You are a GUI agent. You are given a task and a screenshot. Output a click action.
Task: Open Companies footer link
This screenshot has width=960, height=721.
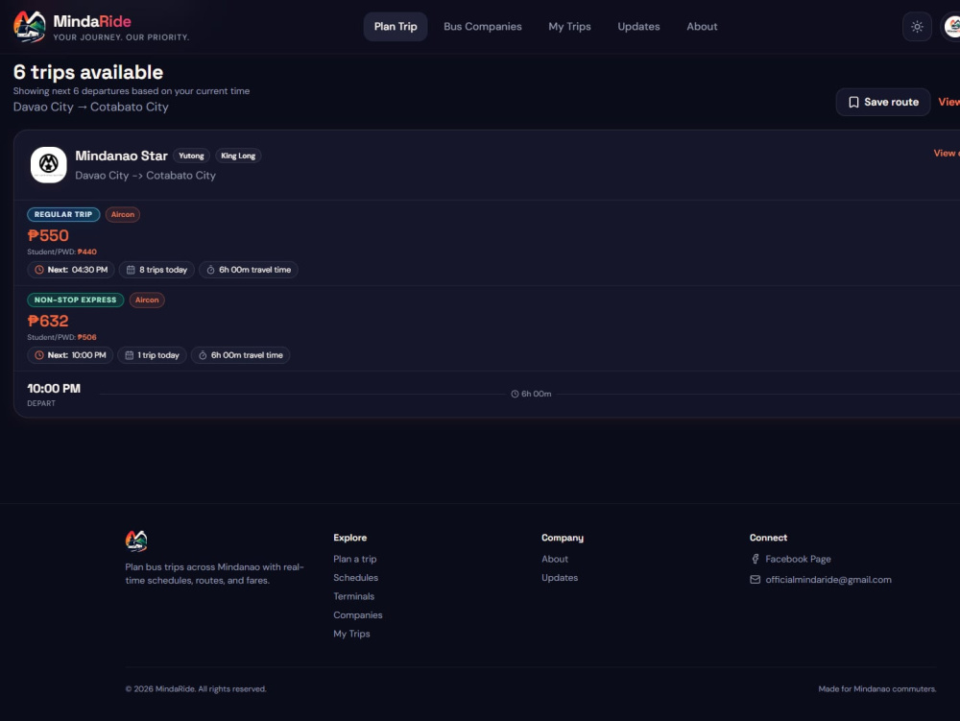[x=357, y=615]
